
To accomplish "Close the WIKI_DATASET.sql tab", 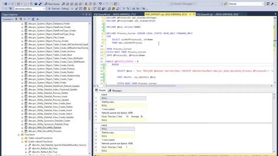I will click(x=194, y=14).
